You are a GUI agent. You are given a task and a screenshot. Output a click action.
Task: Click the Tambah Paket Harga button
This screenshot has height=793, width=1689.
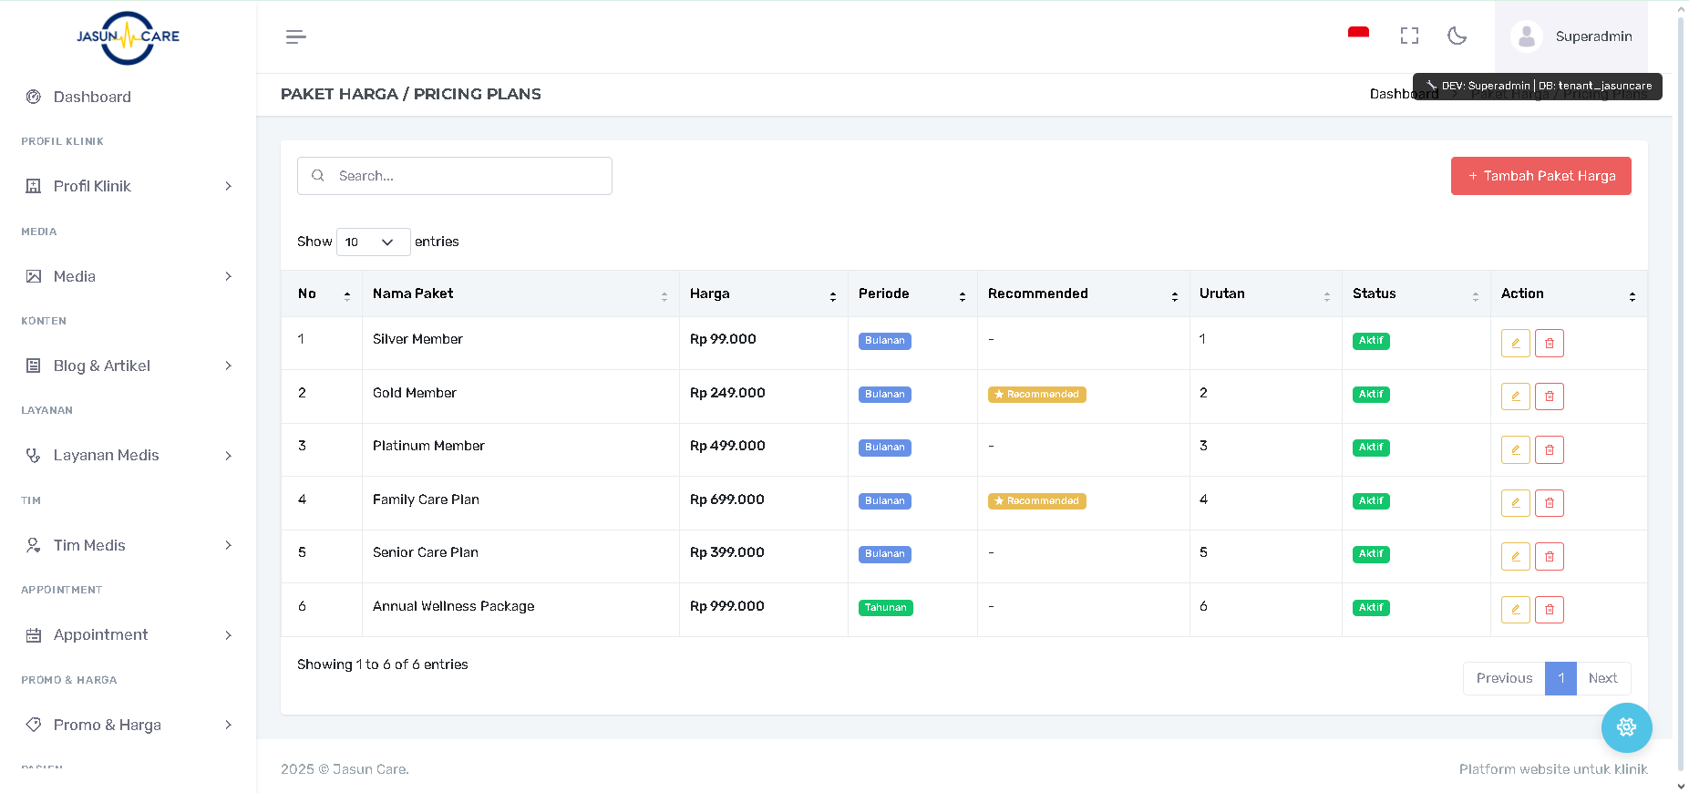click(x=1540, y=176)
